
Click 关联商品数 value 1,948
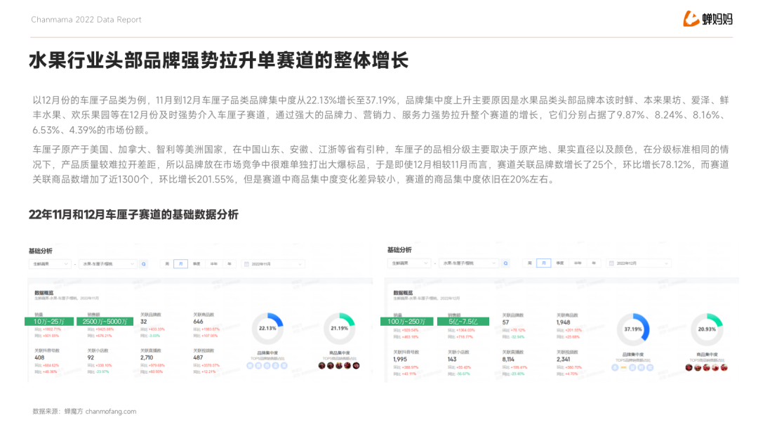[x=563, y=322]
